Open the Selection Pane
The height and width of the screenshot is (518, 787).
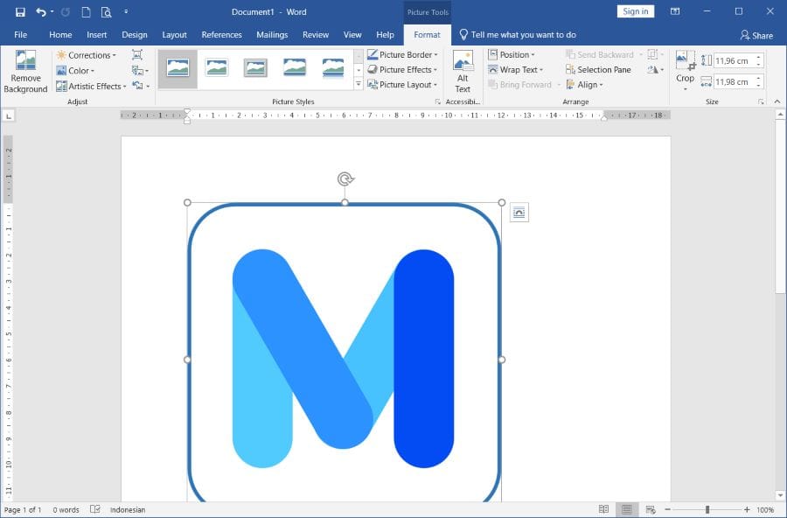coord(598,70)
